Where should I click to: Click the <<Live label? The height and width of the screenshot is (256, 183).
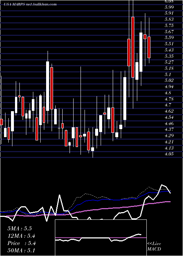click(154, 244)
